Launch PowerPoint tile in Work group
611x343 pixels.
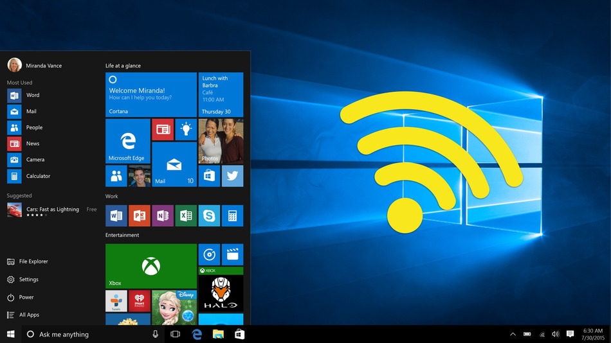point(140,216)
